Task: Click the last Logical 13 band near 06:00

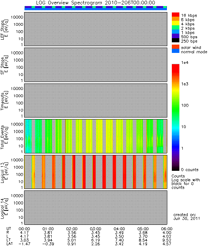Action: (165, 172)
